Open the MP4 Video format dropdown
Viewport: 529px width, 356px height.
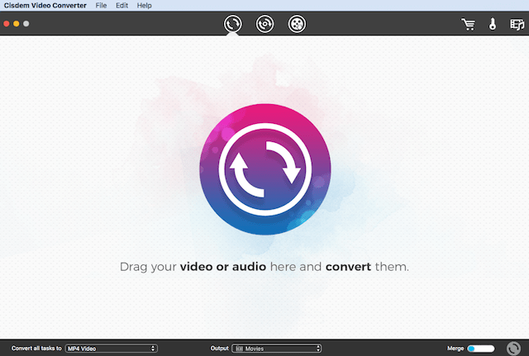pos(112,349)
